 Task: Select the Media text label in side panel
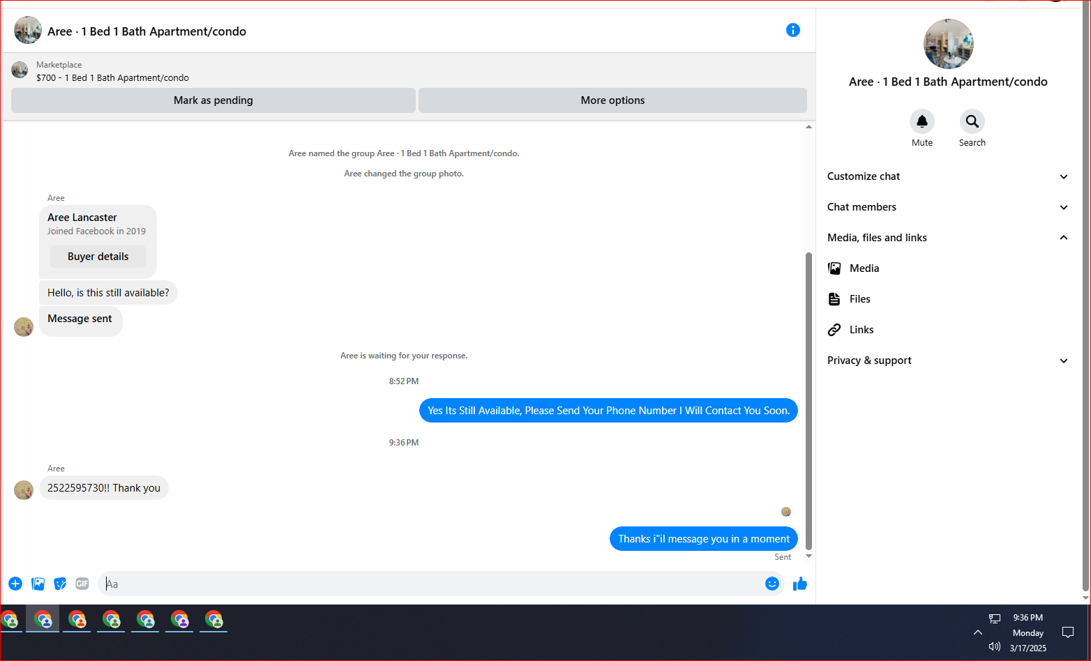pos(864,268)
